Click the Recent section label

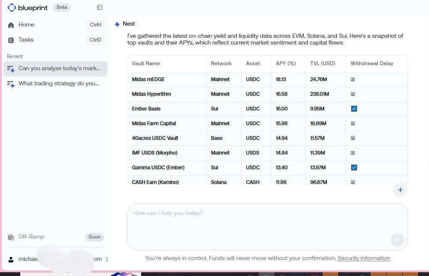[x=15, y=56]
